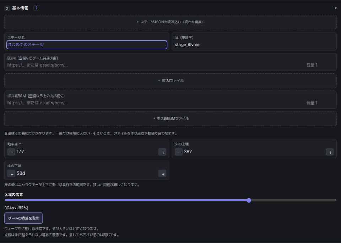Collapse the 基本情報 section arrow

(x=336, y=8)
